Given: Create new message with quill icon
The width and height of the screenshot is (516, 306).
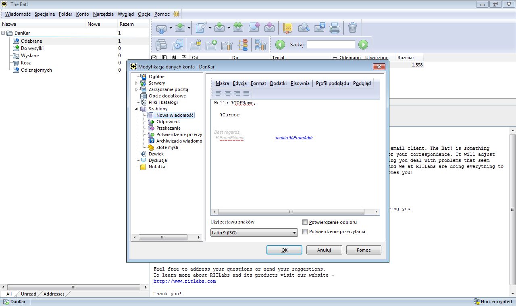Looking at the screenshot, I should [x=201, y=28].
